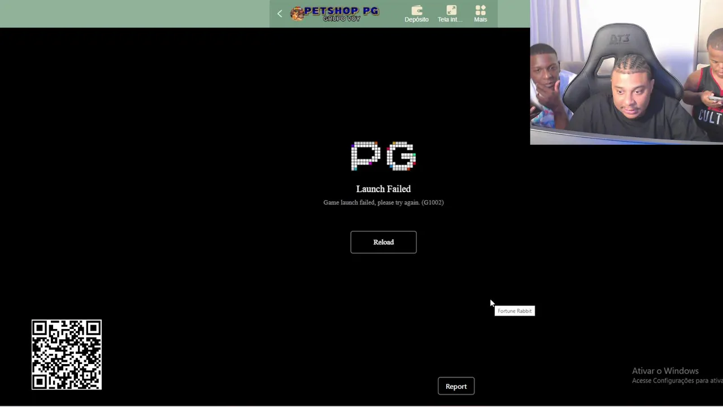The image size is (723, 407).
Task: Open the Mais grid menu
Action: tap(481, 14)
